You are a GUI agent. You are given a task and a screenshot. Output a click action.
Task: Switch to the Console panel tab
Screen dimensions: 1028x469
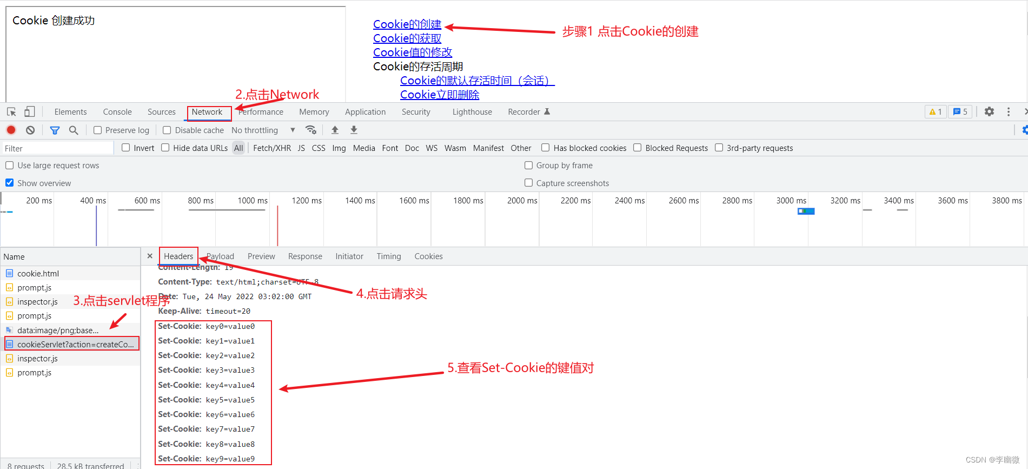point(117,112)
